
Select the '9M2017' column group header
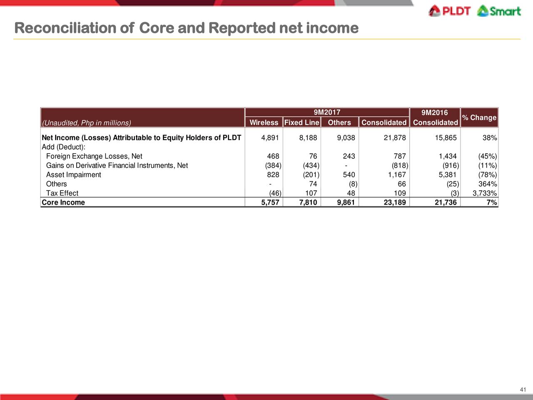point(327,112)
